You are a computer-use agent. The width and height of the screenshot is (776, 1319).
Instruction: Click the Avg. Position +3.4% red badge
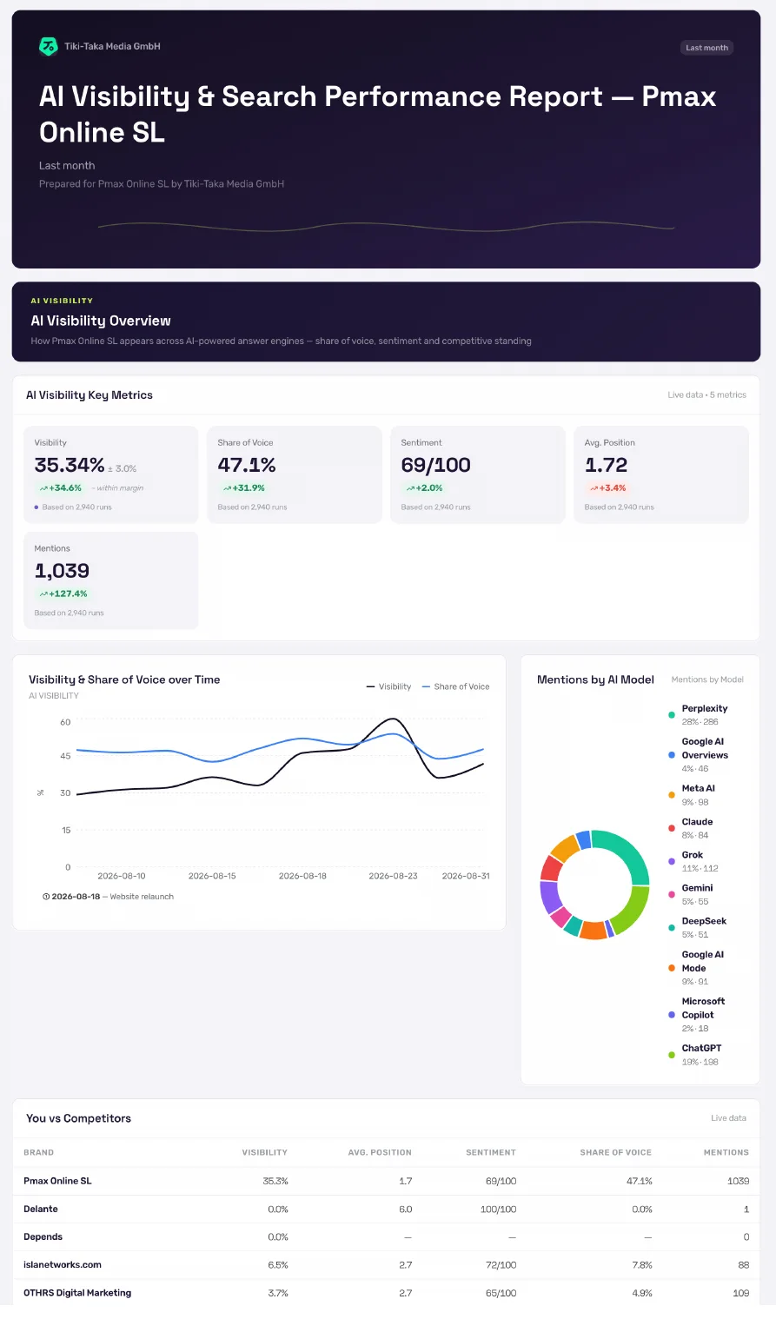pos(608,488)
